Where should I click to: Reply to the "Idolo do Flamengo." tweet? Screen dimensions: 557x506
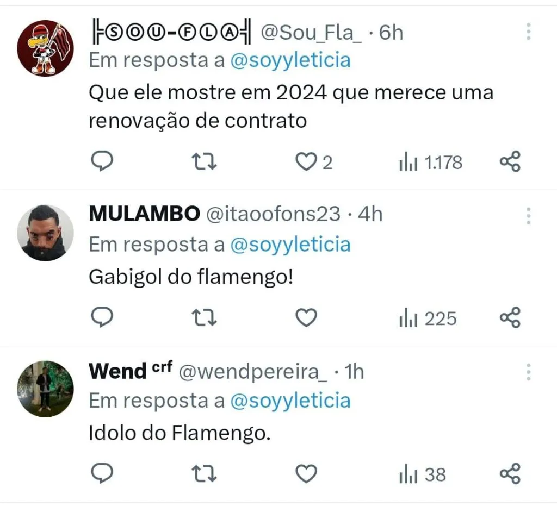pos(101,474)
